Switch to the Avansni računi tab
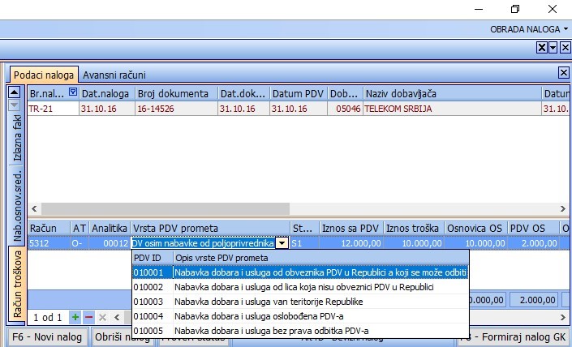572x347 pixels. pos(113,74)
